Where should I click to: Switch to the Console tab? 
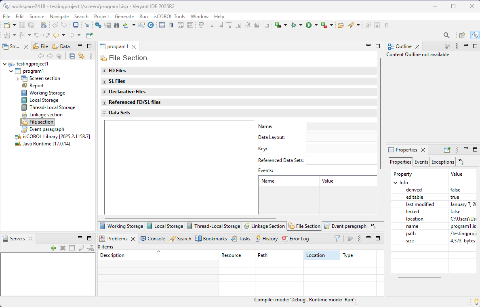point(153,239)
